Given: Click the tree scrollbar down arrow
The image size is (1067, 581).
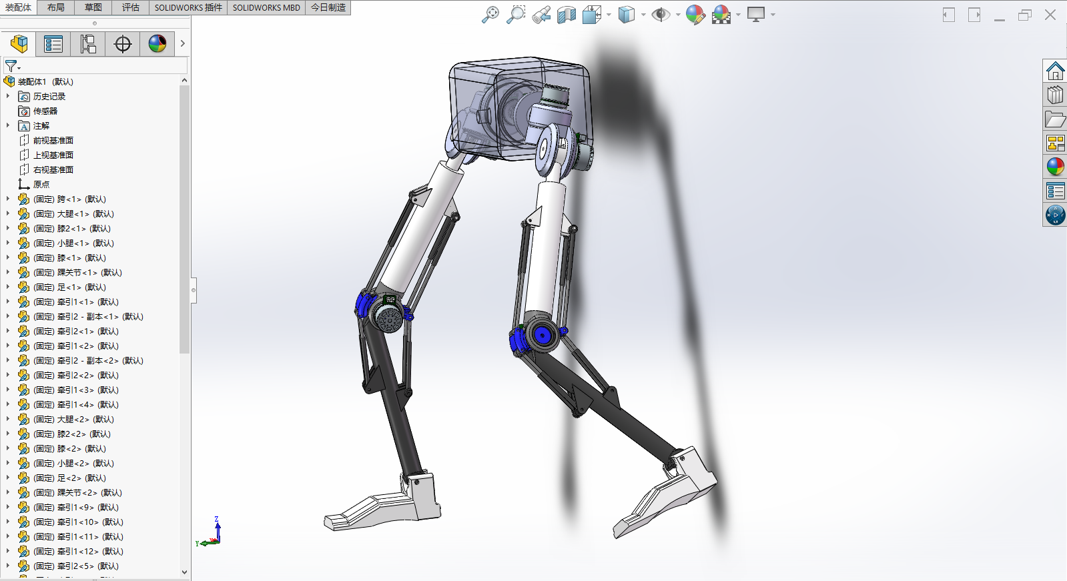Looking at the screenshot, I should pyautogui.click(x=185, y=572).
